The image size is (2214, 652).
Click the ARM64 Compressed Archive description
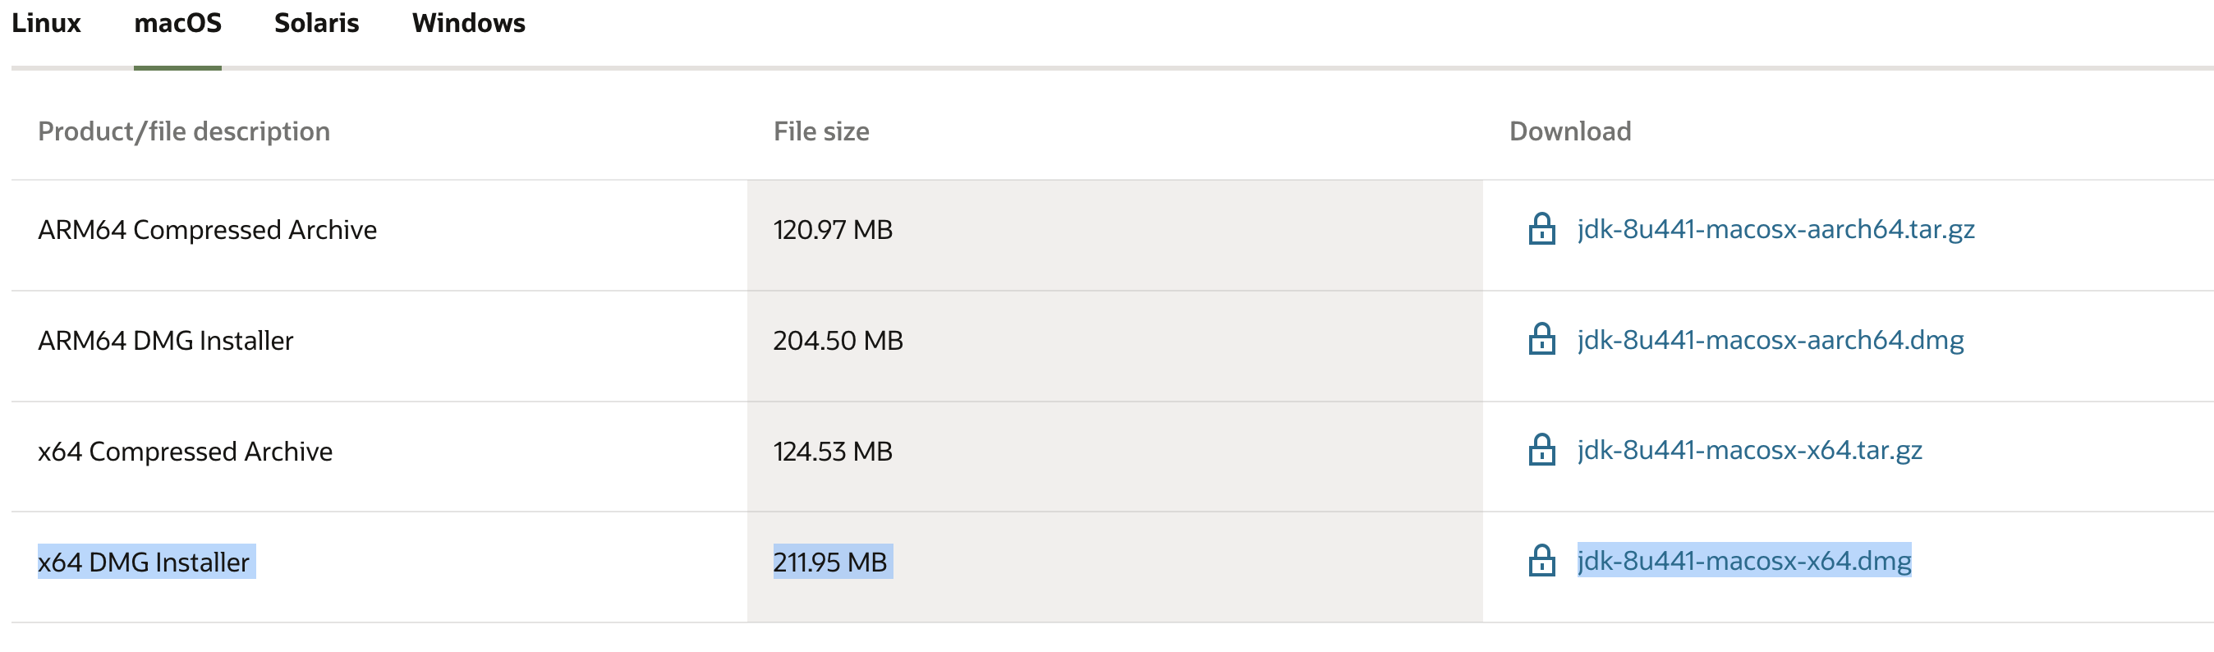[x=207, y=230]
